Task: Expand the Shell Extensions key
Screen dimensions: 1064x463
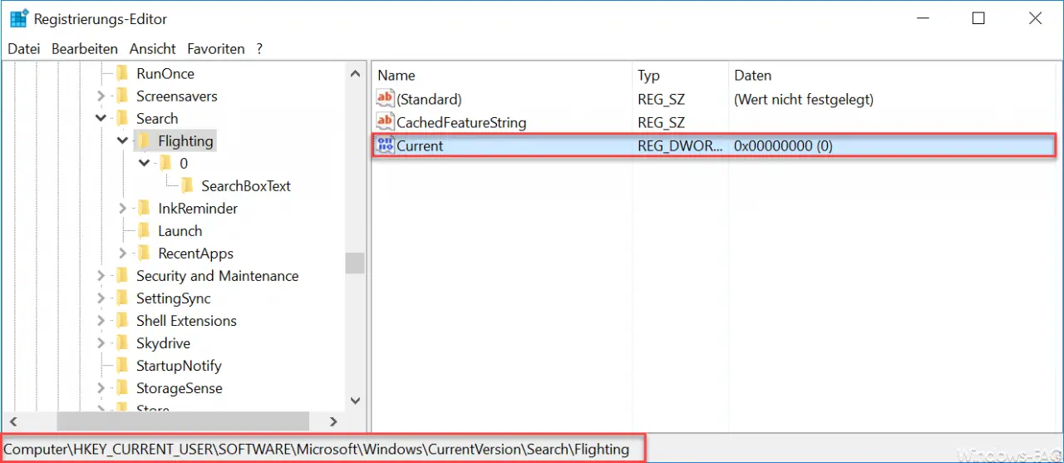Action: (x=101, y=321)
